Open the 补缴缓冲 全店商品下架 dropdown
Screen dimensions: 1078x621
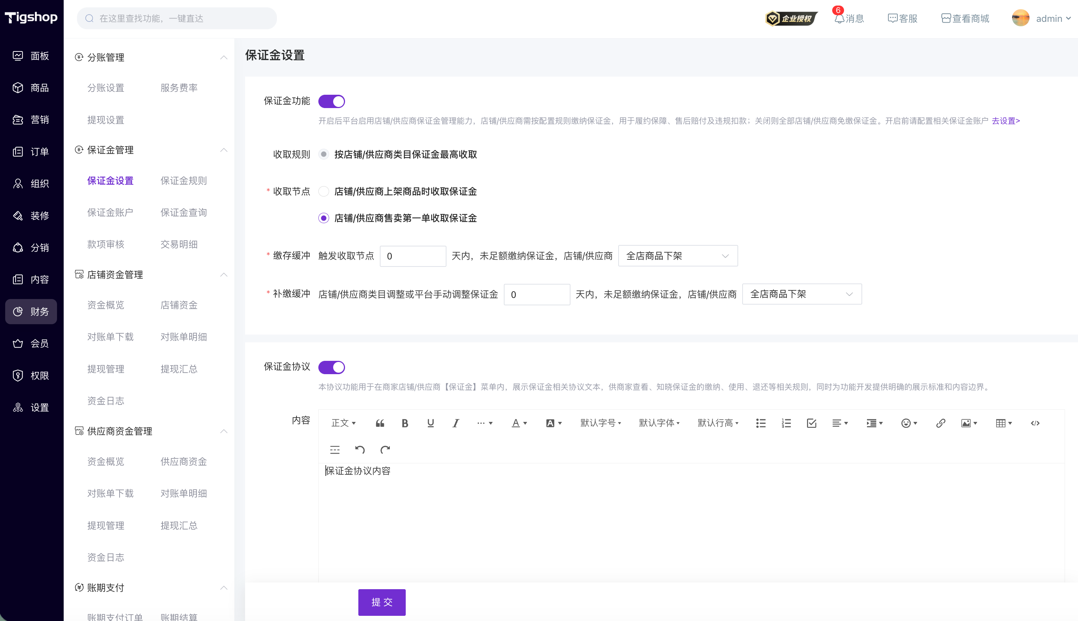802,294
